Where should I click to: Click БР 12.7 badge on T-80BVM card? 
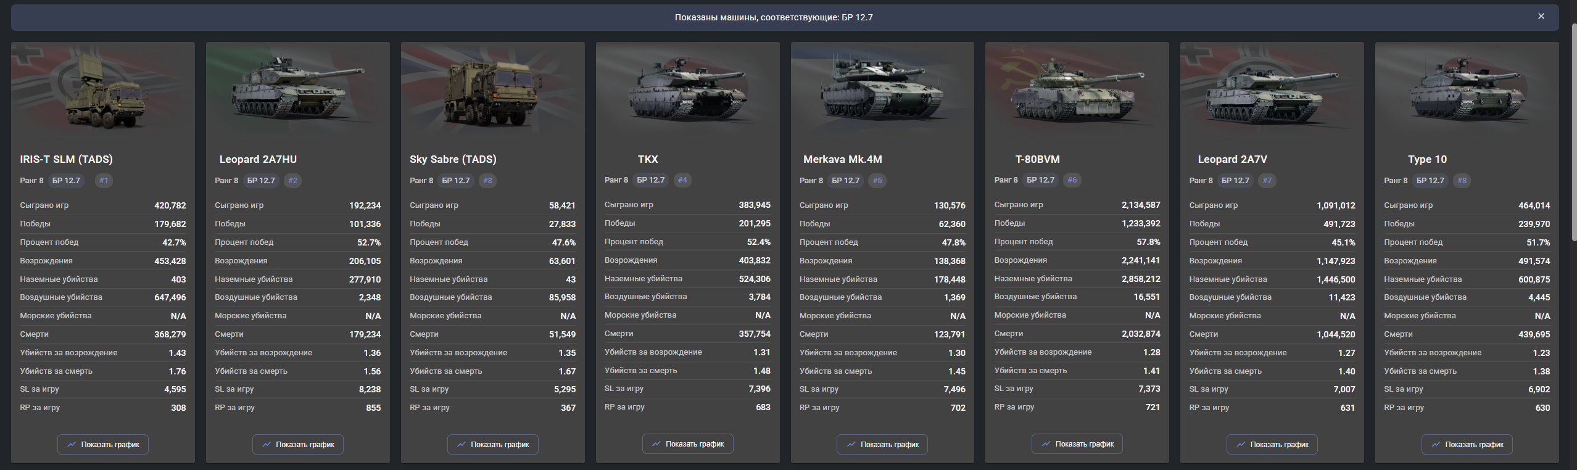(x=1041, y=180)
